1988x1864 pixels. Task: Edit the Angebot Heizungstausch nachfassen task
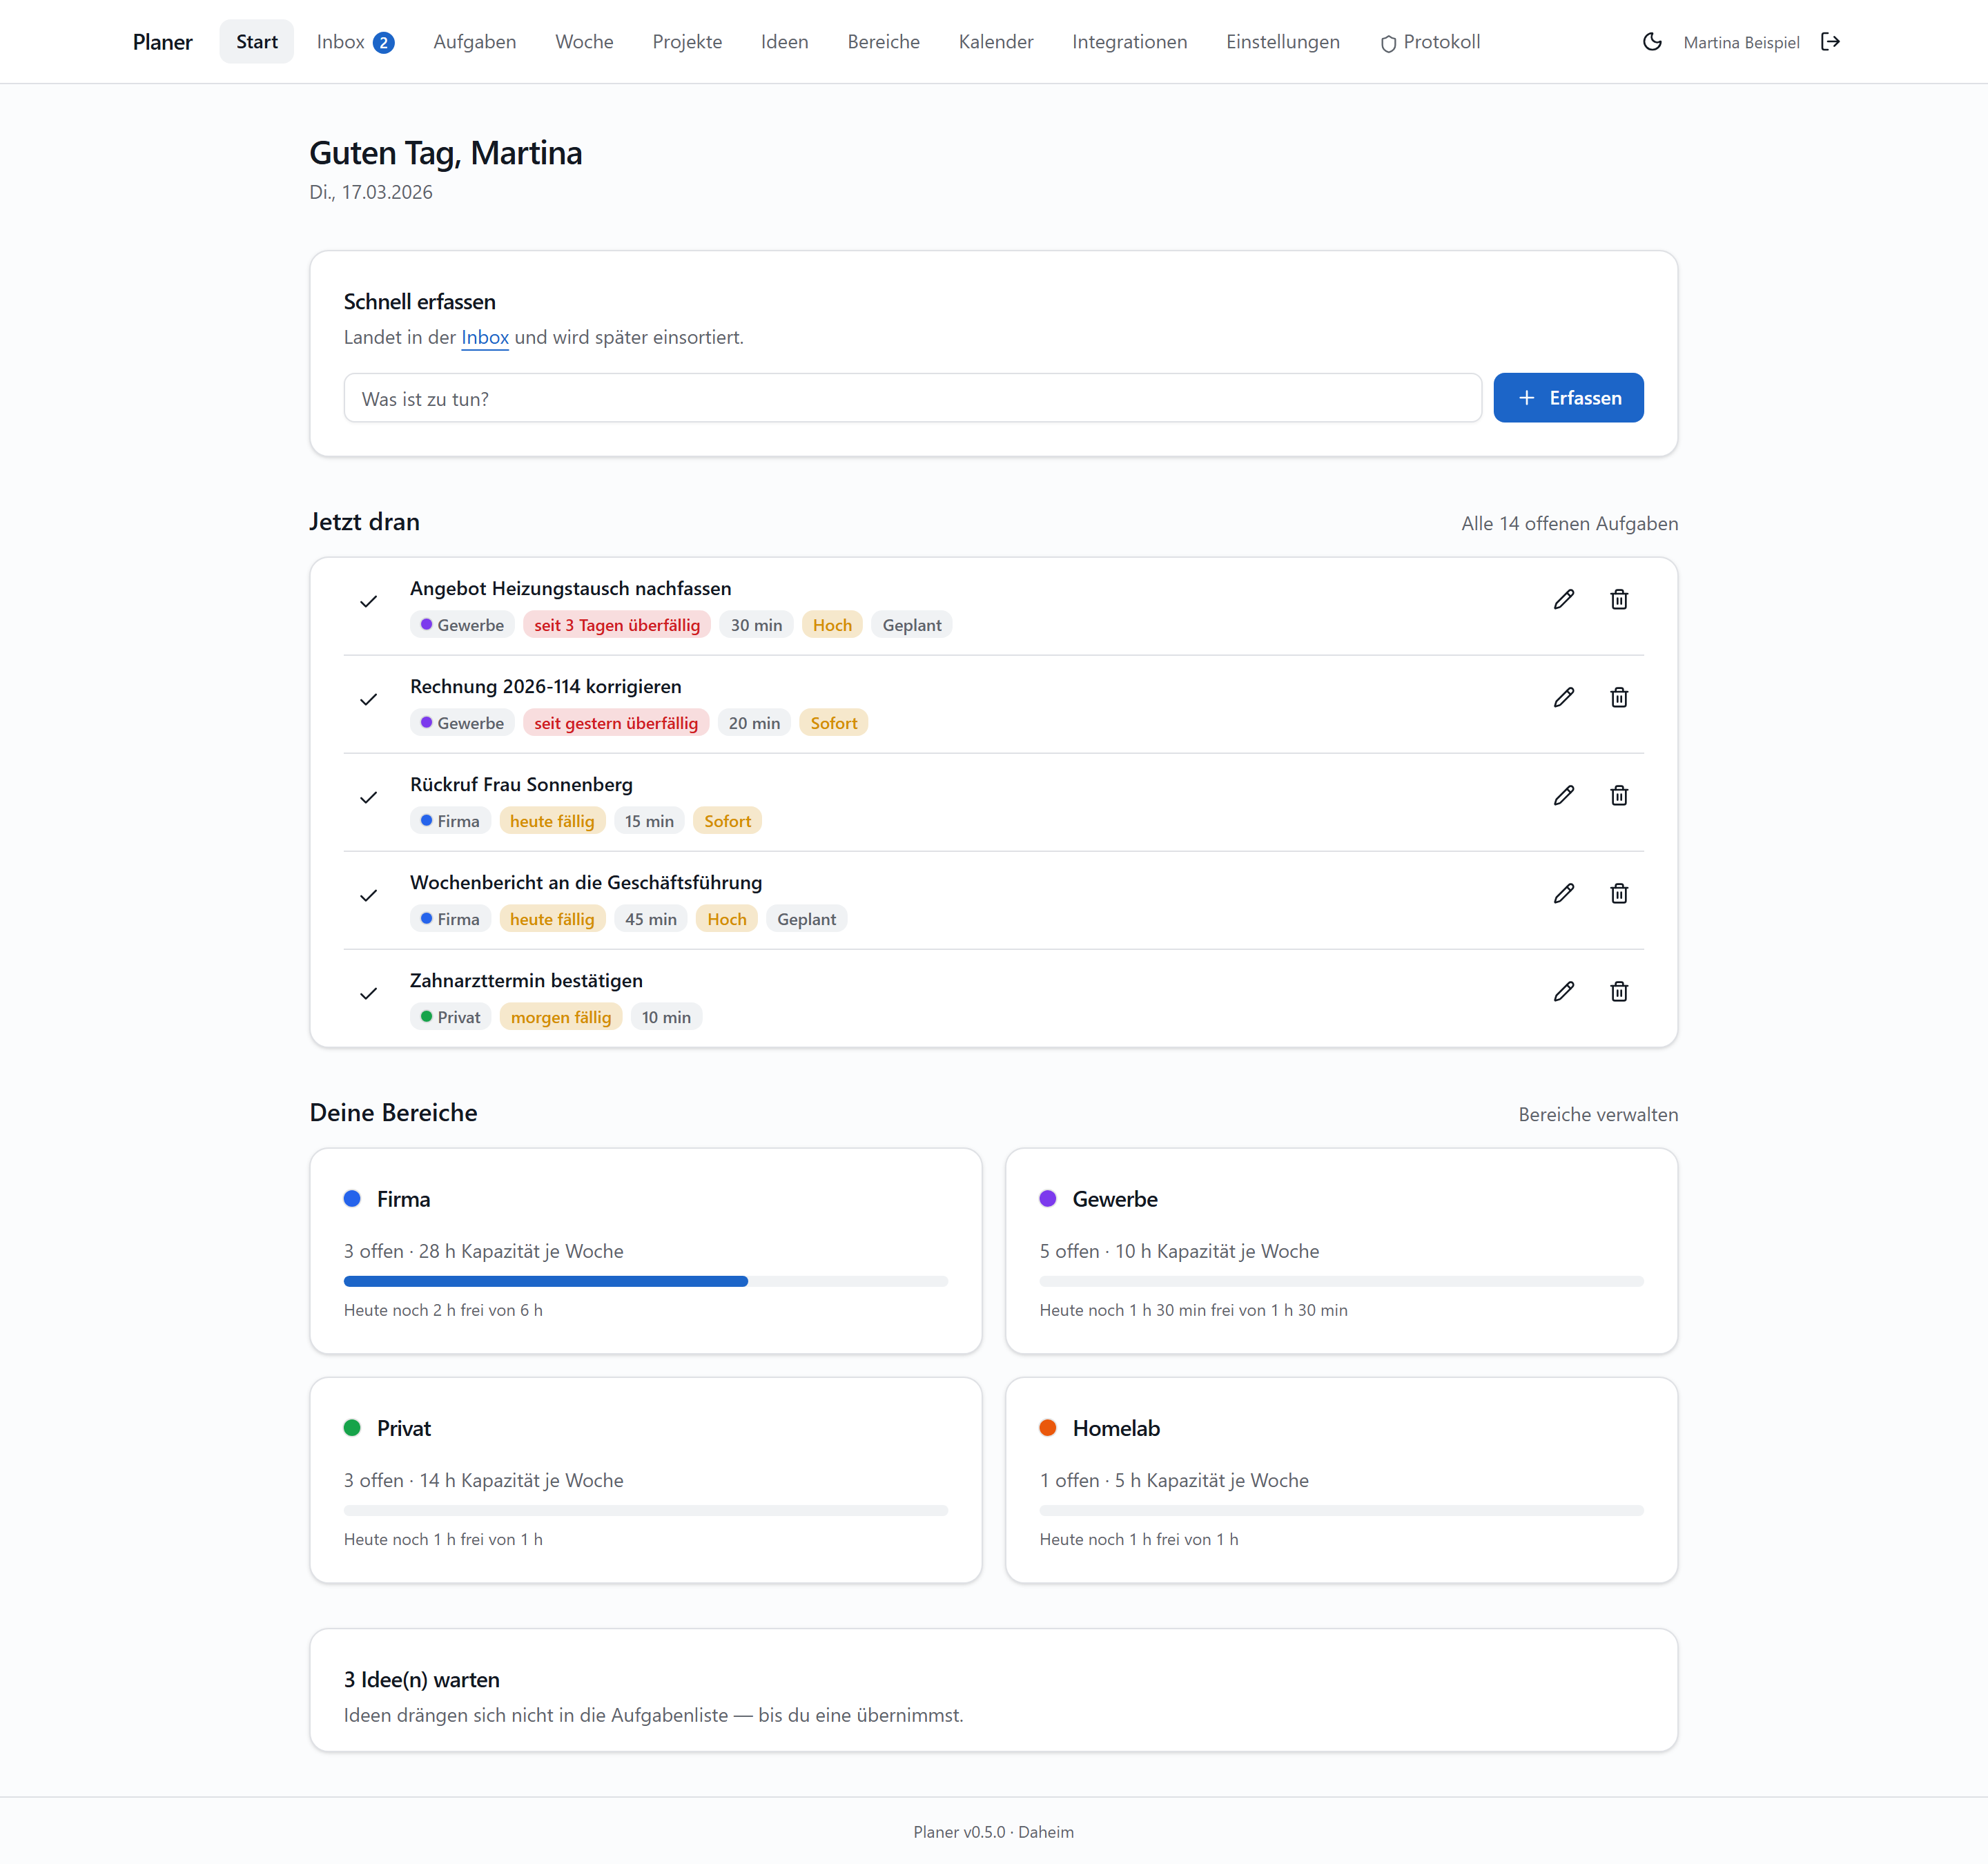click(x=1564, y=599)
